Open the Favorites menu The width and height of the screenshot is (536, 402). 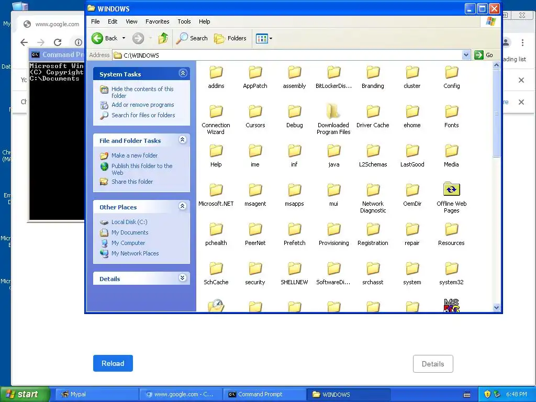157,21
